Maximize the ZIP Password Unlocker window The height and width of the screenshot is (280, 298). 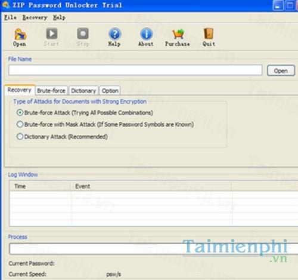click(x=290, y=5)
